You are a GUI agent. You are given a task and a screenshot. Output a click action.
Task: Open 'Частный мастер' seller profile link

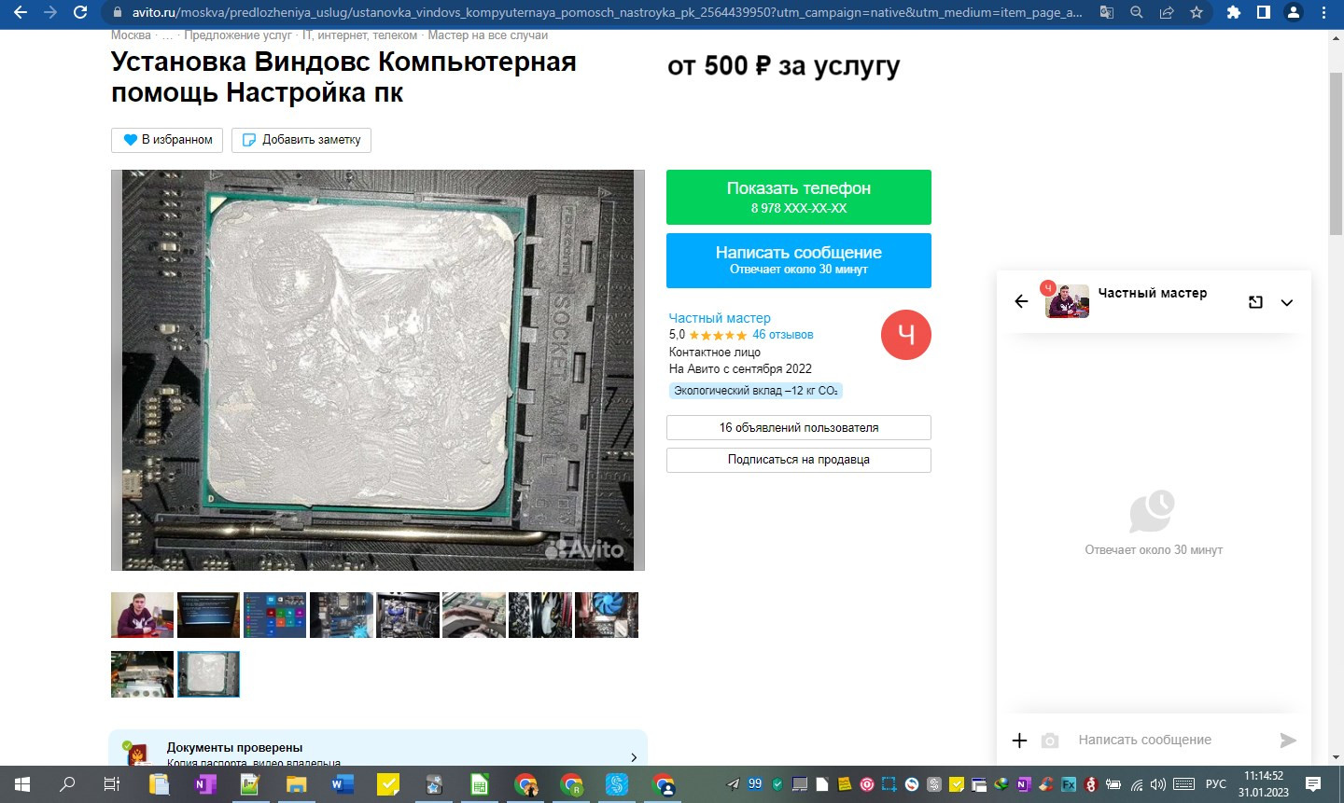pos(720,318)
